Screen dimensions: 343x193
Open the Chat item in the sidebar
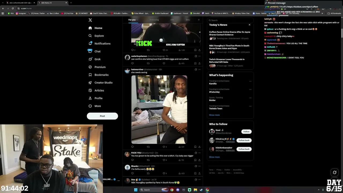pyautogui.click(x=95, y=51)
